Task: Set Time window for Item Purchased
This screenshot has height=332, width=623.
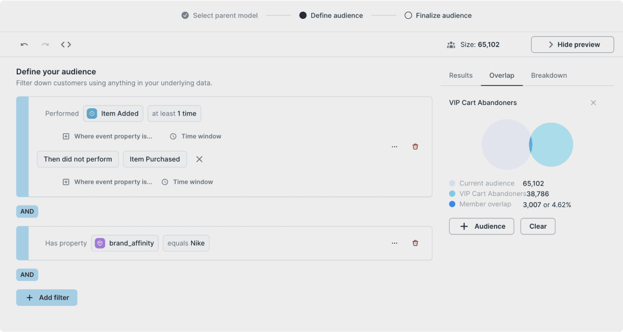Action: pyautogui.click(x=187, y=182)
